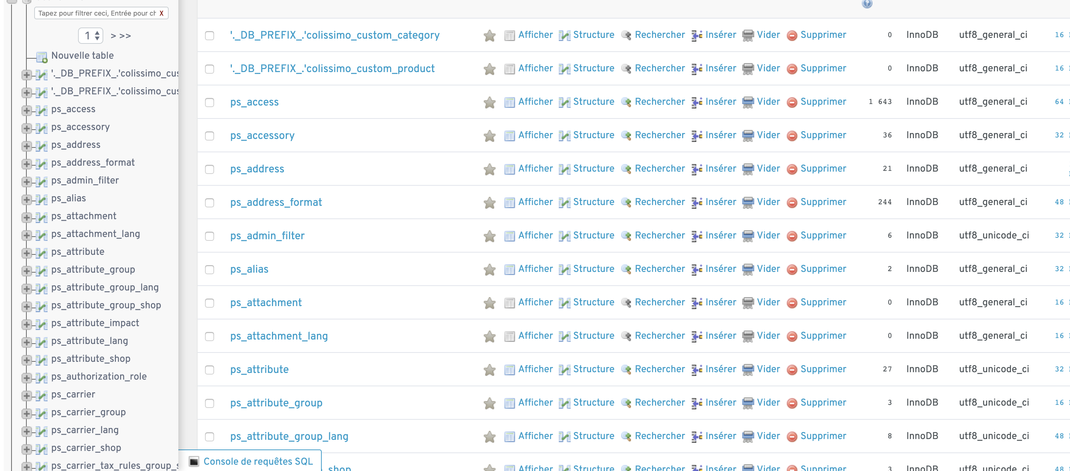Open page number selector in sidebar
Viewport: 1070px width, 471px height.
click(x=91, y=35)
